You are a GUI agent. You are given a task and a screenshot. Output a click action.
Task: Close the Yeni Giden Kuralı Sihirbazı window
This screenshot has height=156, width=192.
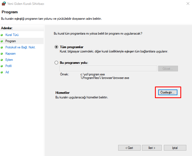[x=188, y=4]
